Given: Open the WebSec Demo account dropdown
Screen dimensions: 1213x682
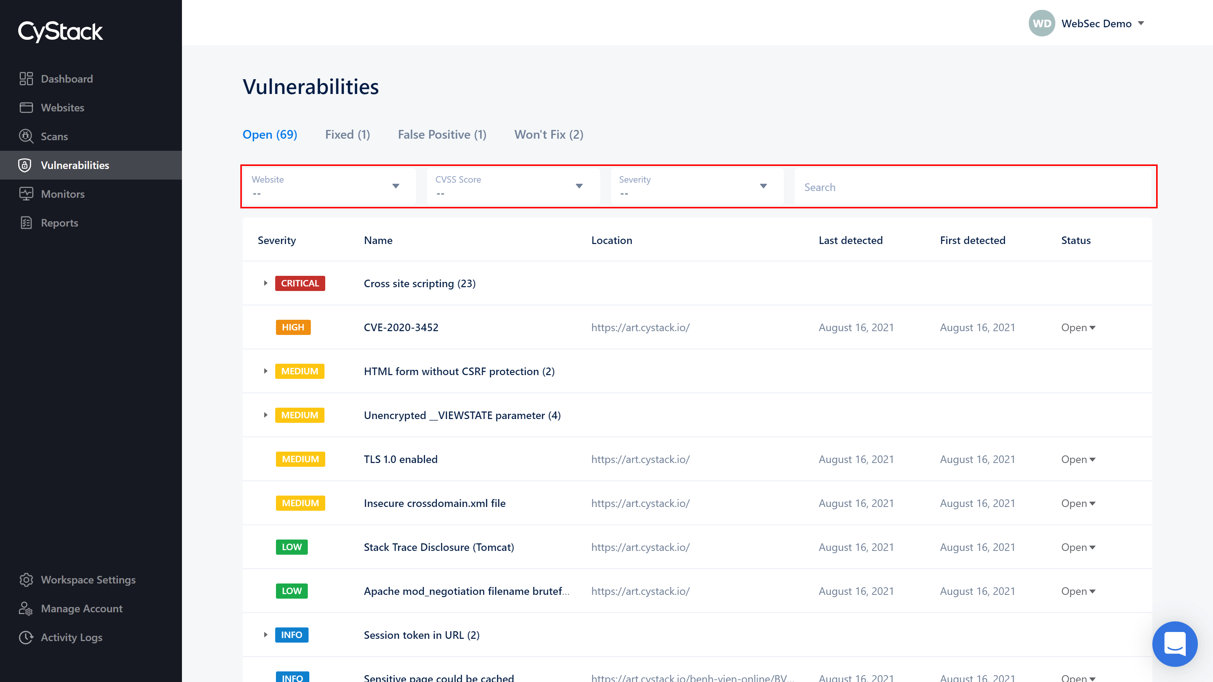Looking at the screenshot, I should (x=1102, y=23).
